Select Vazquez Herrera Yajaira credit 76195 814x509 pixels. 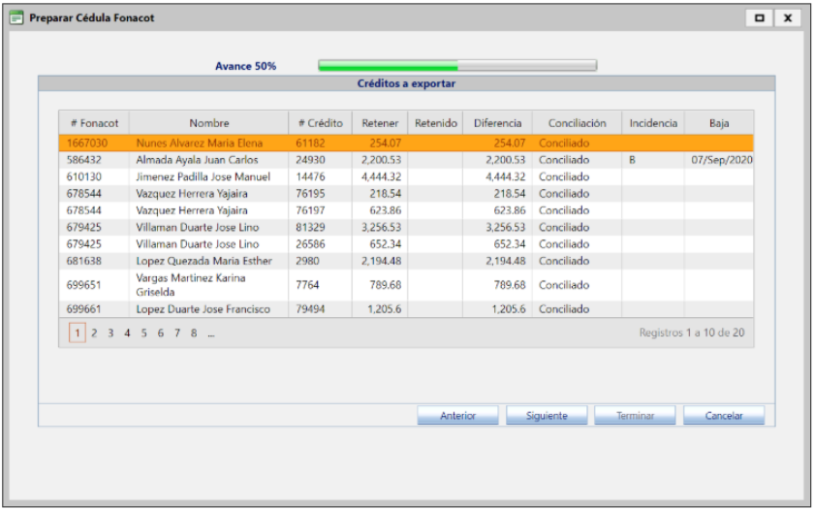click(x=406, y=194)
